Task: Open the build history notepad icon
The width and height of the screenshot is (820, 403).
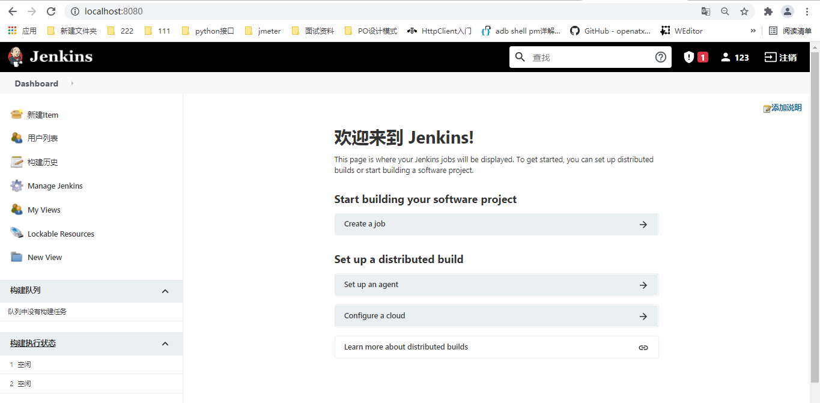Action: (x=17, y=162)
